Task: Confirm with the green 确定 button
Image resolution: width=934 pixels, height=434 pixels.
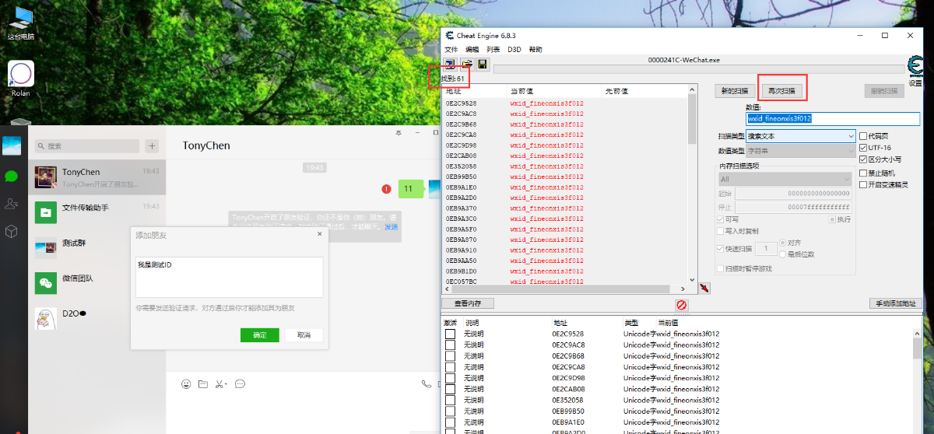Action: (260, 334)
